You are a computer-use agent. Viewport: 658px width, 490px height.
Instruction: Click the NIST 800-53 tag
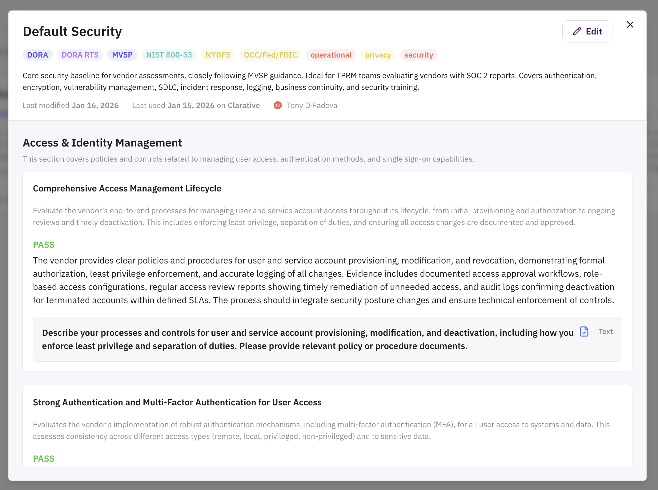(169, 55)
